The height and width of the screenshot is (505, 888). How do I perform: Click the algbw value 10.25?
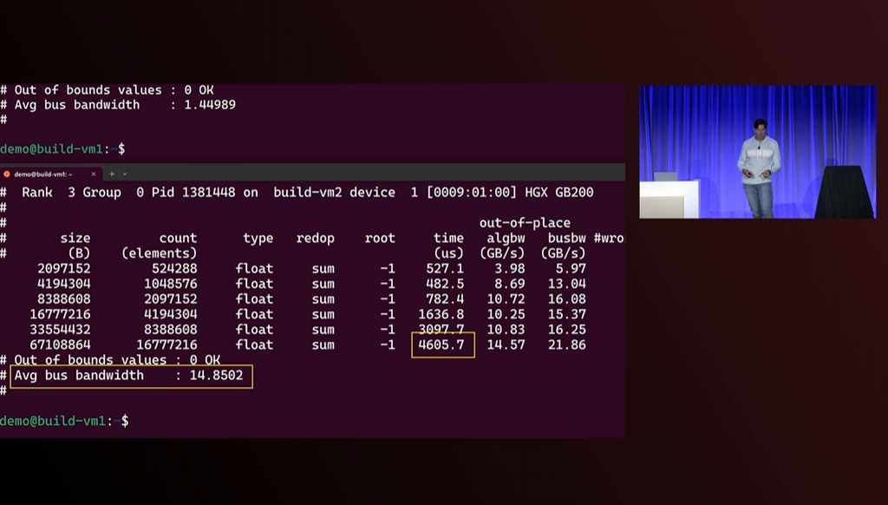pyautogui.click(x=506, y=314)
